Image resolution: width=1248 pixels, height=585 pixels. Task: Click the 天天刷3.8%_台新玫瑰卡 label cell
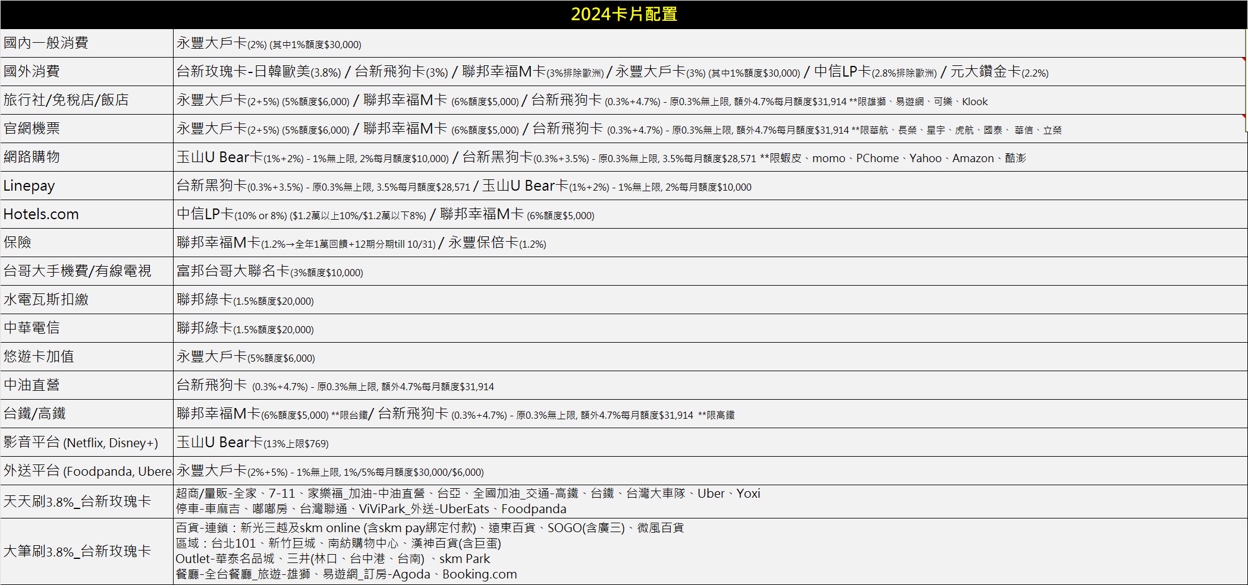click(87, 501)
